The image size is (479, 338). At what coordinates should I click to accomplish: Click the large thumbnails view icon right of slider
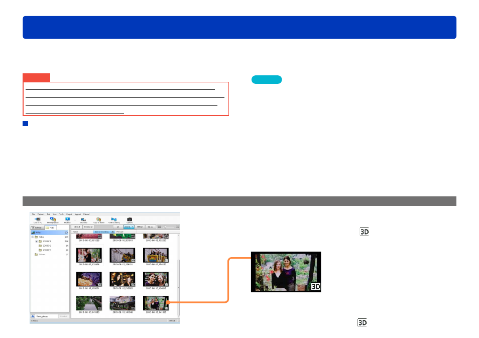tap(177, 227)
